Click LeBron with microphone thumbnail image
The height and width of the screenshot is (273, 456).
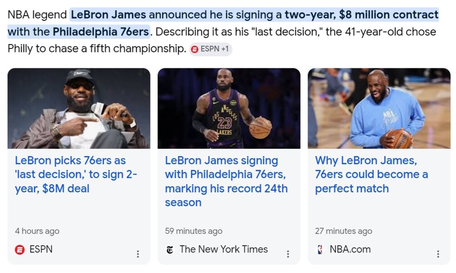click(79, 108)
